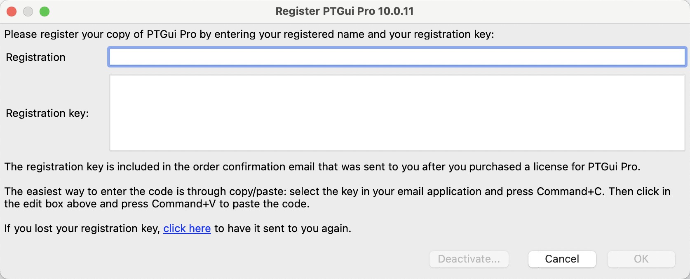
Task: Click "to have it sent to you again" text
Action: (283, 228)
